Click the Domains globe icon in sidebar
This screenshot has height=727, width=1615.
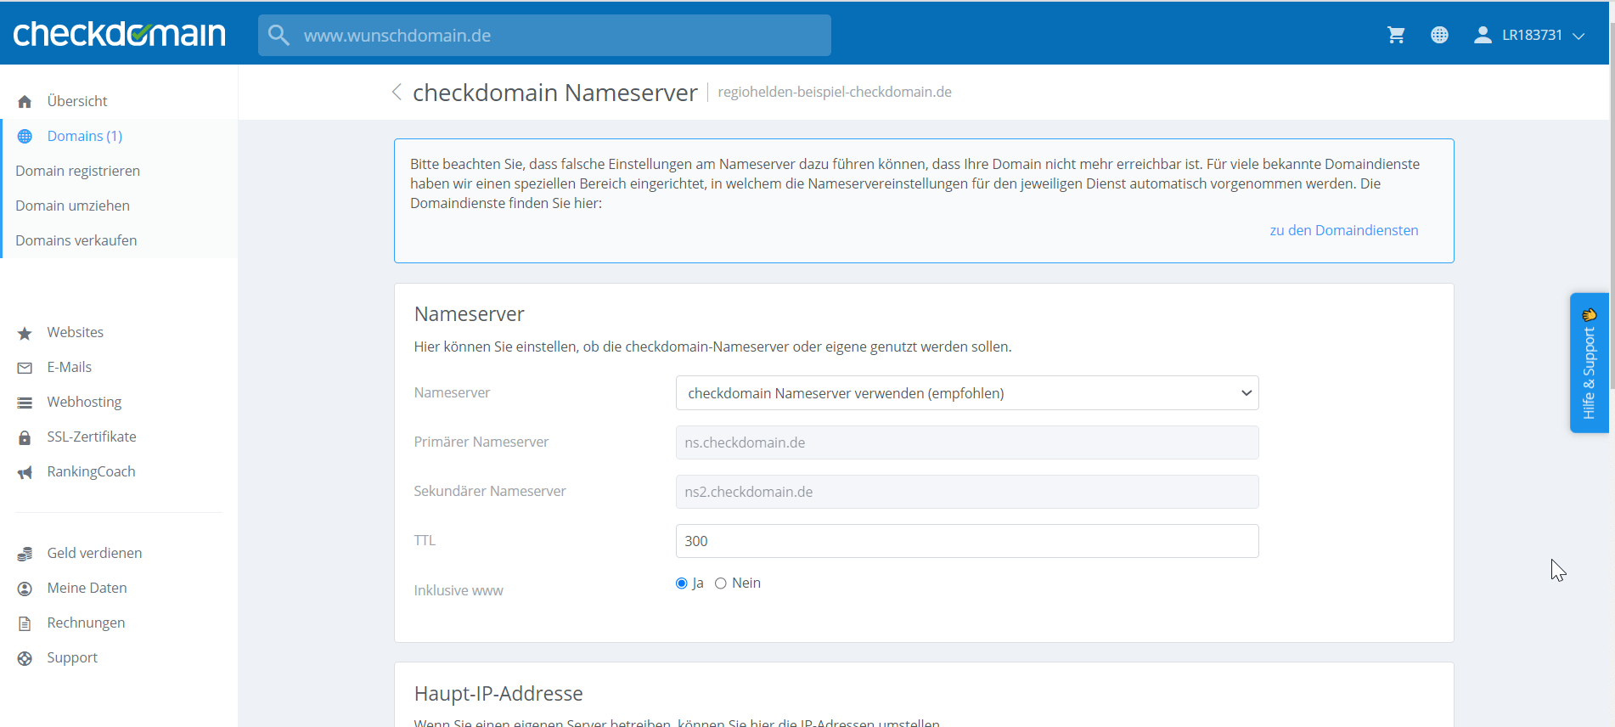[x=25, y=137]
